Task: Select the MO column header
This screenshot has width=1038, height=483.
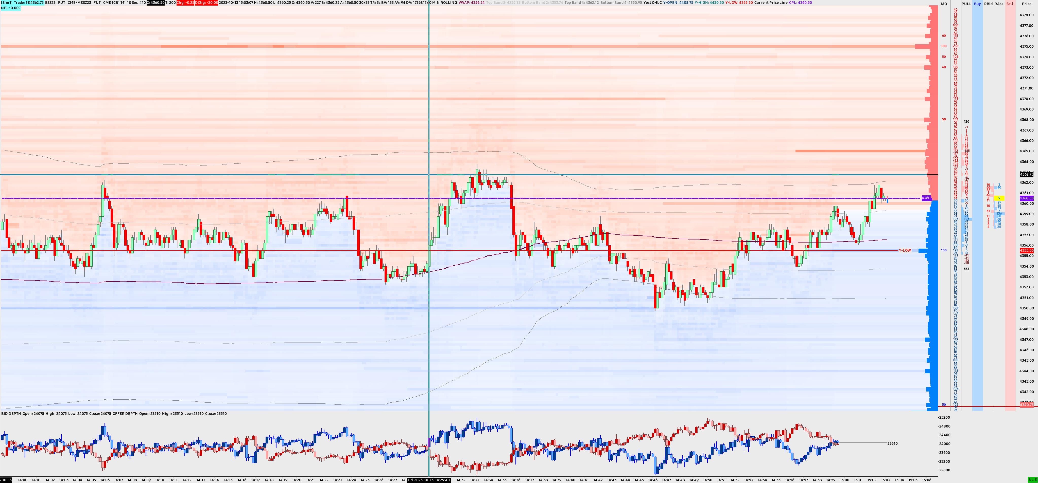Action: [x=944, y=4]
